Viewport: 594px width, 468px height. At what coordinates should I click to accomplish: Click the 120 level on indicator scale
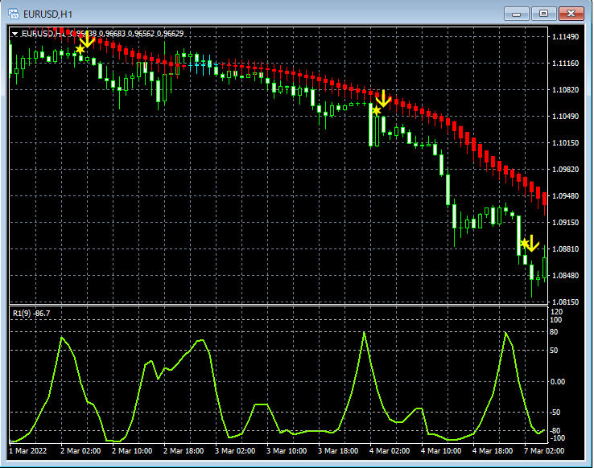556,312
